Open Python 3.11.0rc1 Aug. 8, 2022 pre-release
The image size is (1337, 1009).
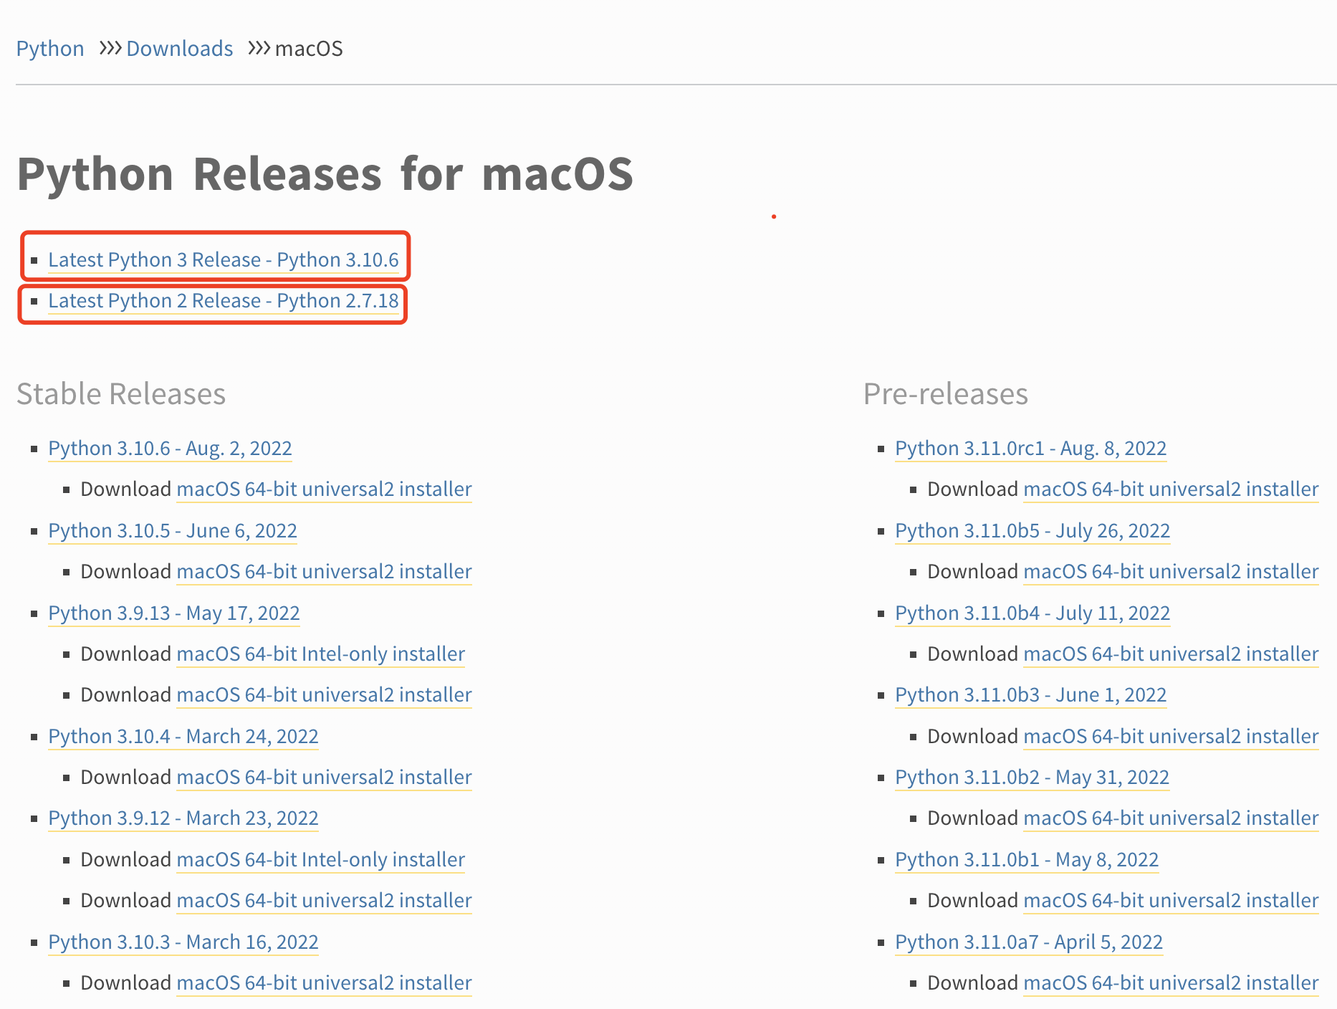1030,449
